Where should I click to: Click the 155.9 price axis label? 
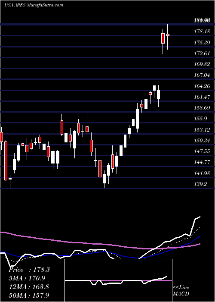point(201,119)
